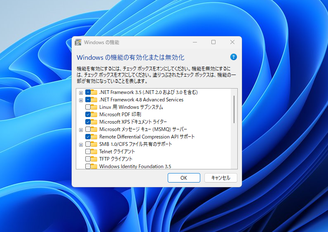
Task: Uncheck Microsoft XPS ドキュメント ライター checkbox
Action: click(x=88, y=122)
